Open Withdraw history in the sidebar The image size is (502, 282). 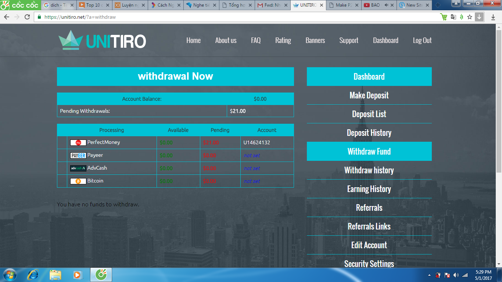(x=369, y=170)
